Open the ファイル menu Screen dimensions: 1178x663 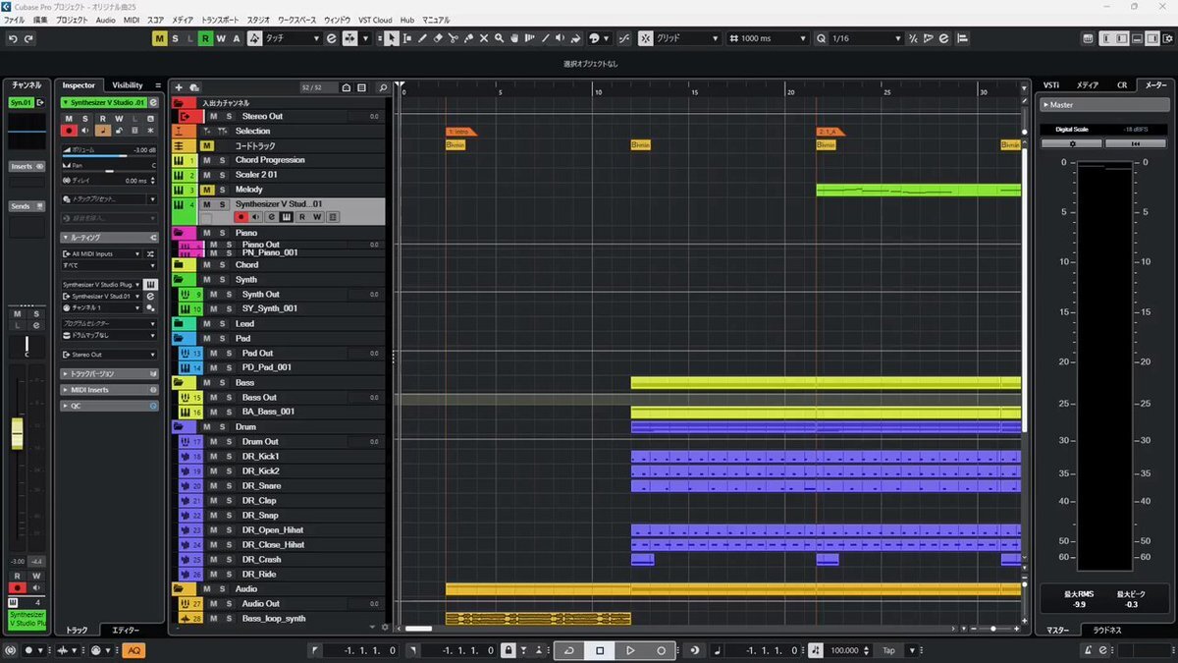click(14, 20)
